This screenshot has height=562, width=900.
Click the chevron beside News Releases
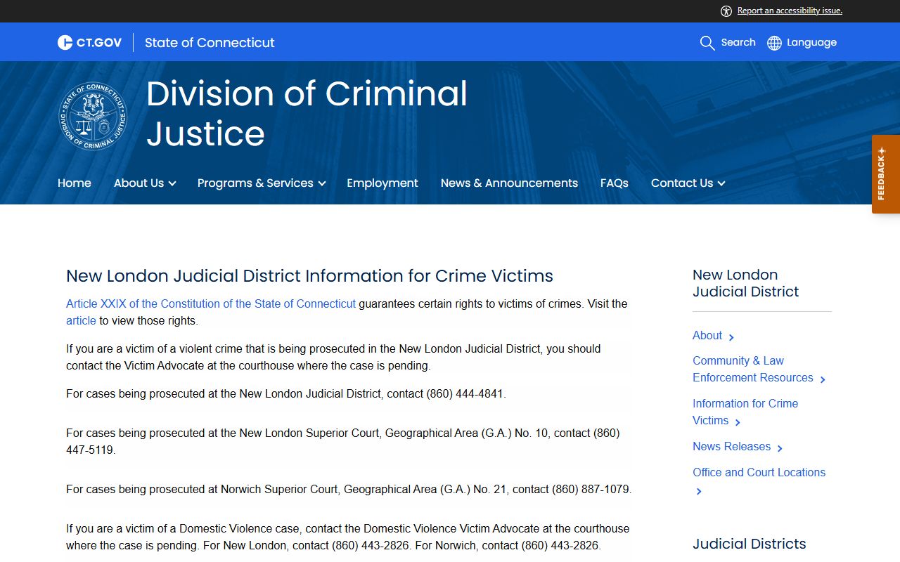[x=780, y=448]
